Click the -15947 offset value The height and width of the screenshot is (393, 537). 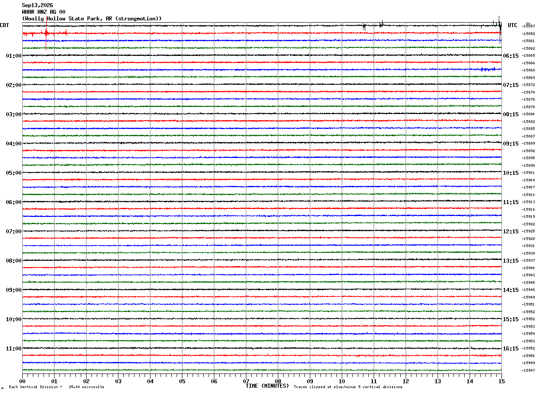coord(529,370)
